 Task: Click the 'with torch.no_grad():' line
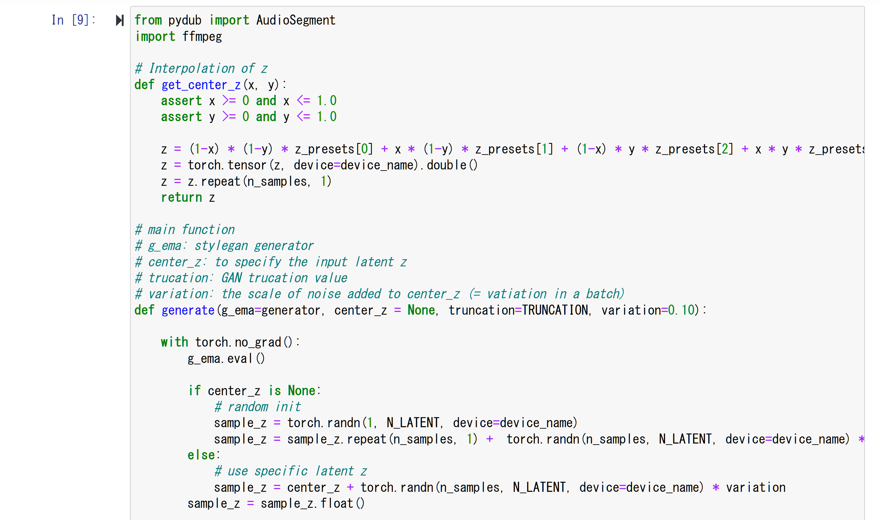230,342
